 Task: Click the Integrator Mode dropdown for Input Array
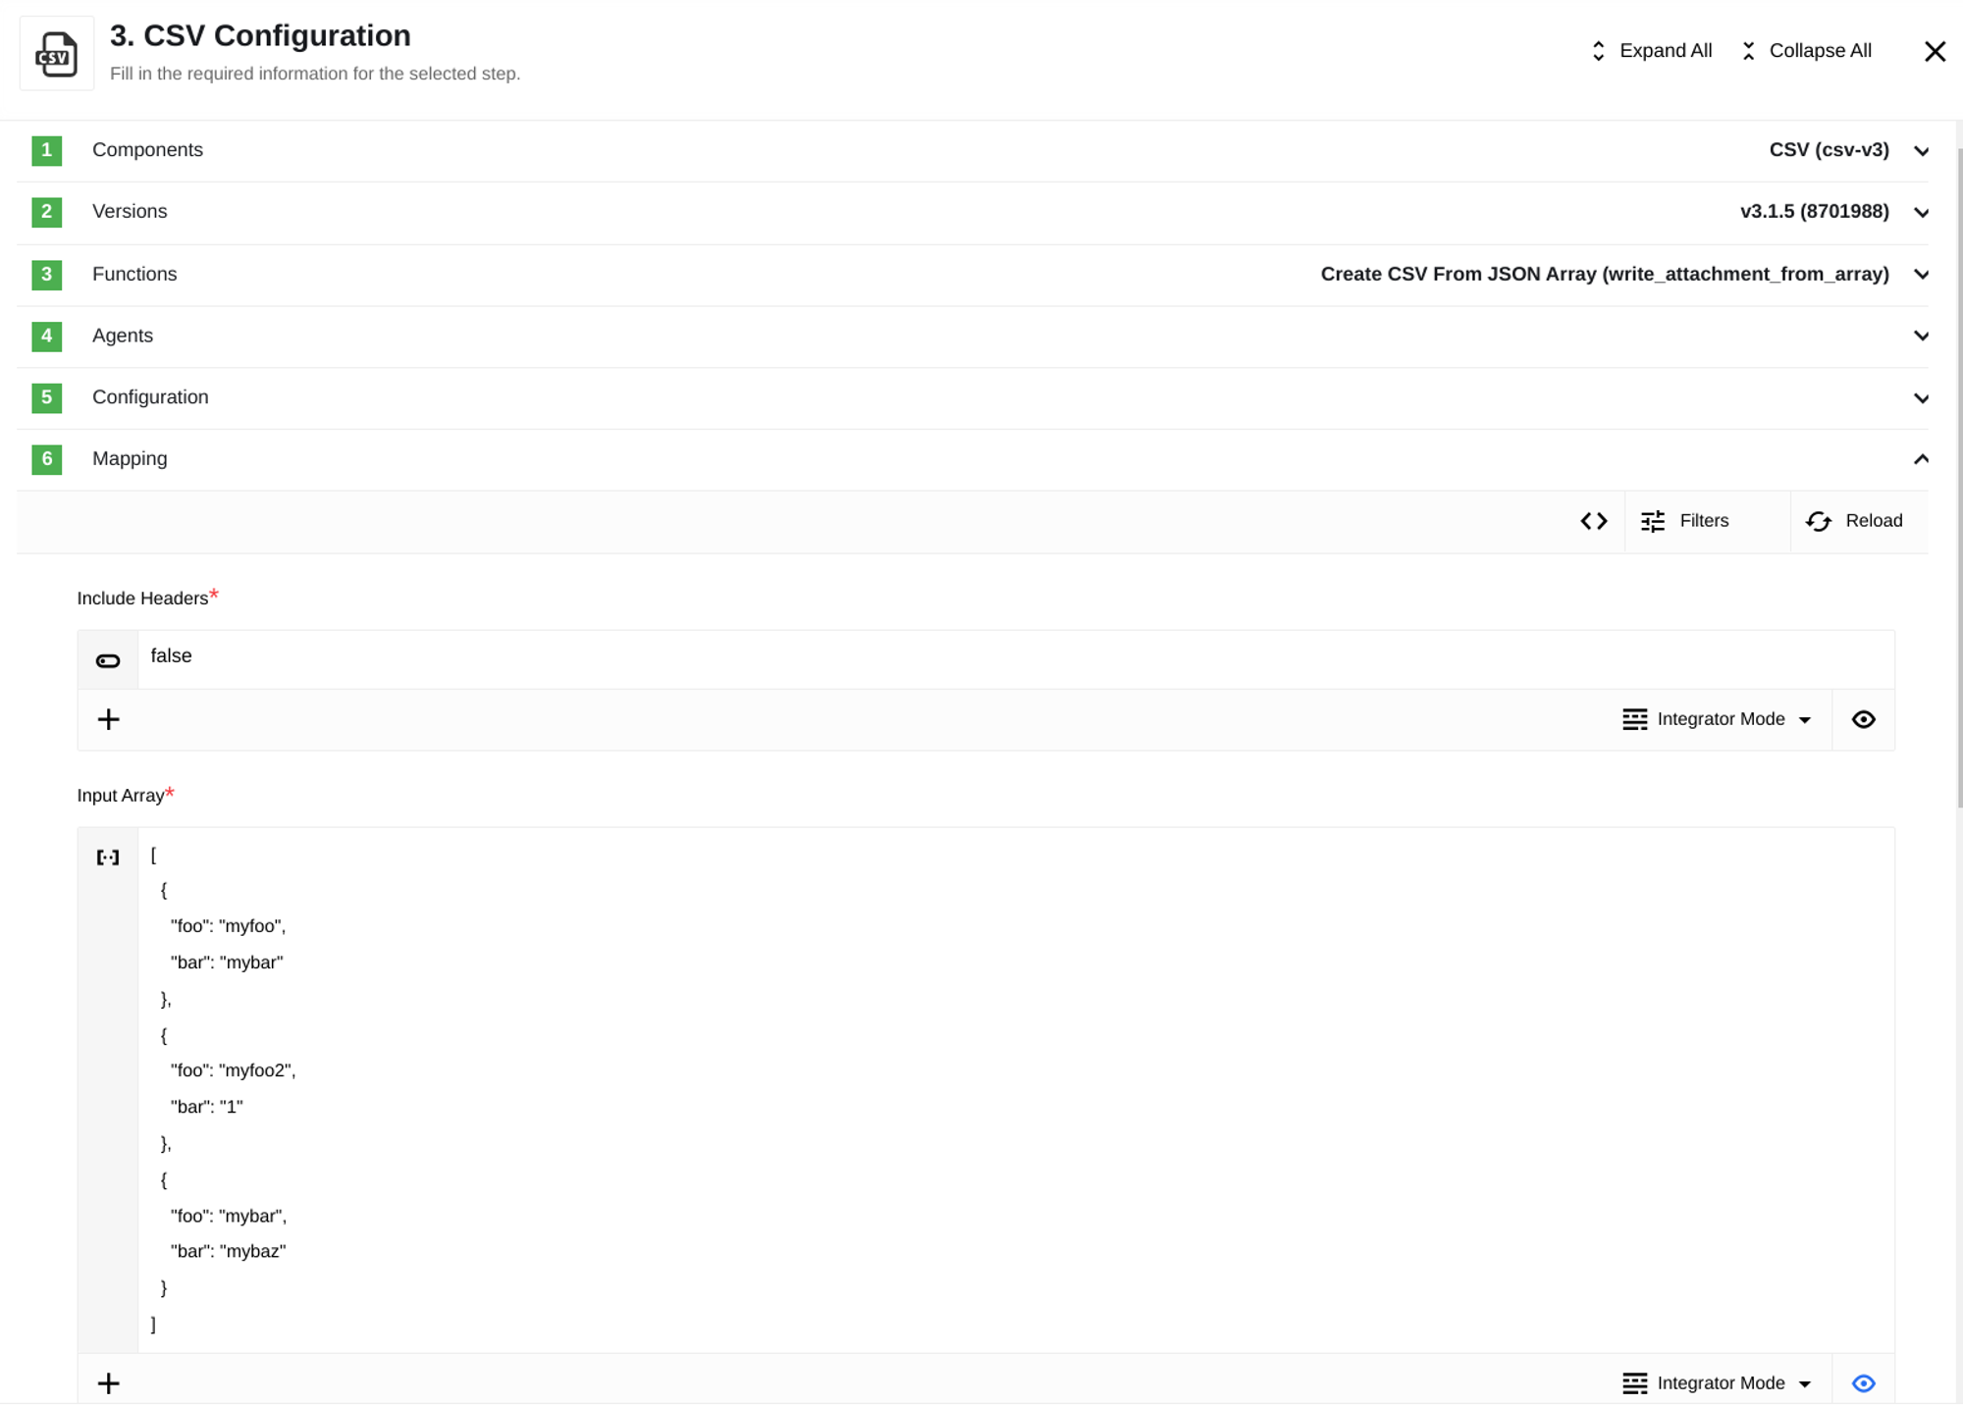pyautogui.click(x=1717, y=1382)
